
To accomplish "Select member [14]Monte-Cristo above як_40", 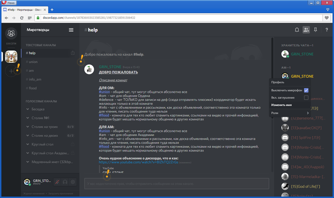I will tap(307, 157).
